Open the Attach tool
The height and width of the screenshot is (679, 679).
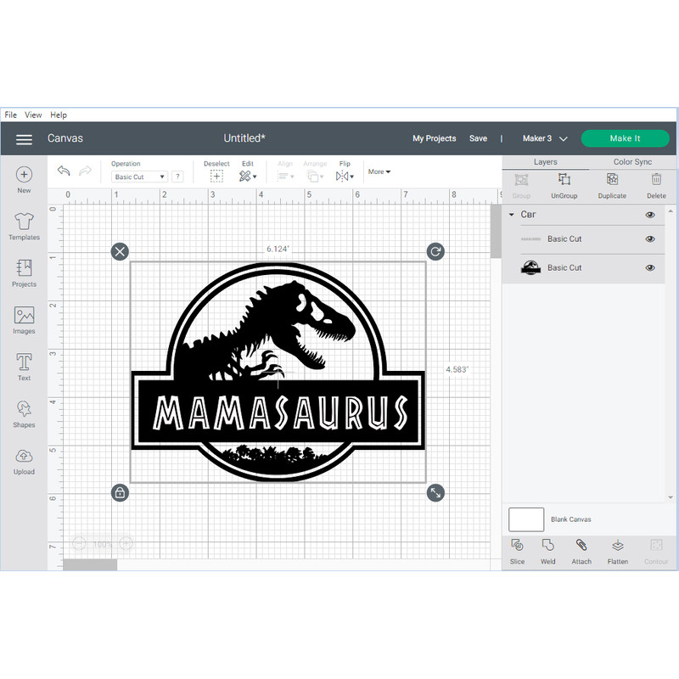pos(581,552)
